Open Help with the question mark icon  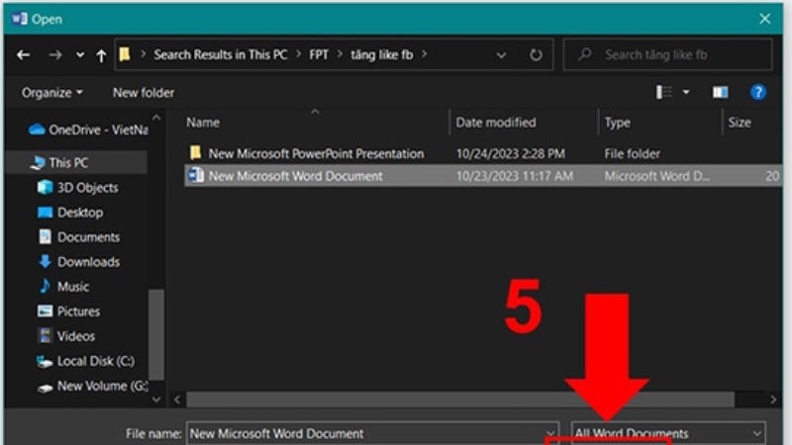tap(758, 92)
